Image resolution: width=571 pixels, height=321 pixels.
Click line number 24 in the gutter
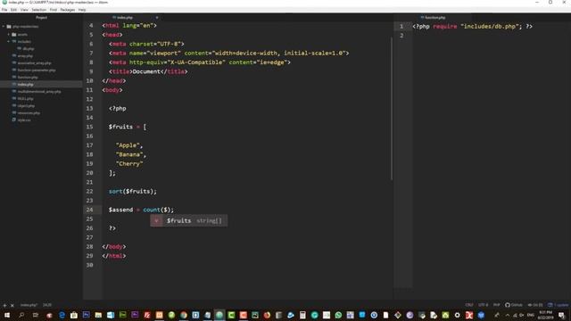(89, 210)
